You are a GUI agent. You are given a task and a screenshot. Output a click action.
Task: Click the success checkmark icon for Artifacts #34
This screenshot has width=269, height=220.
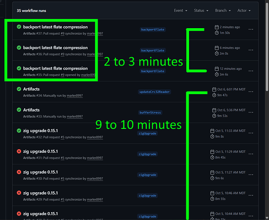pyautogui.click(x=19, y=89)
